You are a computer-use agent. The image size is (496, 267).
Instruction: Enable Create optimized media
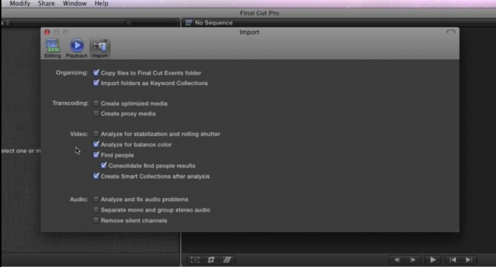pyautogui.click(x=95, y=104)
